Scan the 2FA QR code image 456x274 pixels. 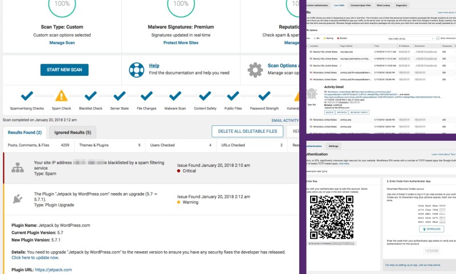[x=332, y=217]
